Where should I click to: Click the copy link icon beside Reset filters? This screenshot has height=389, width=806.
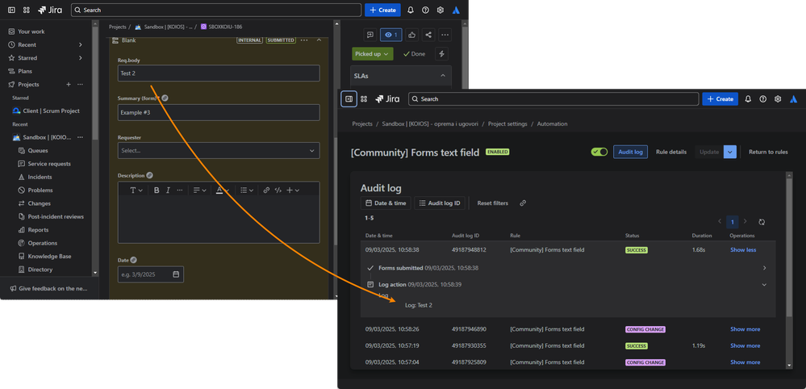523,203
